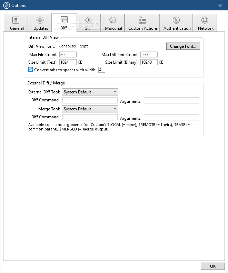
Task: Click the 'Diff View Font:' label
Action: (41, 46)
